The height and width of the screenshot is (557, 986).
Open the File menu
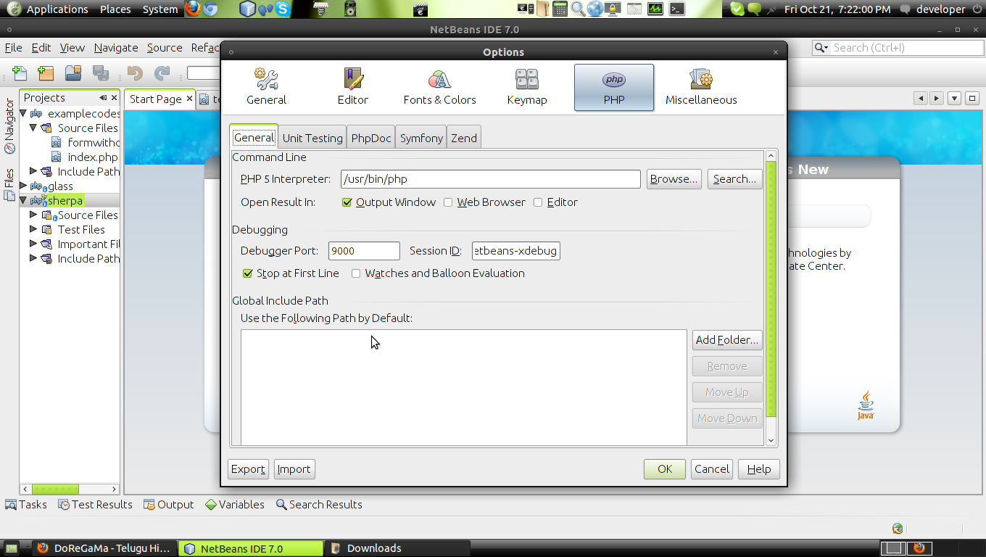point(14,48)
